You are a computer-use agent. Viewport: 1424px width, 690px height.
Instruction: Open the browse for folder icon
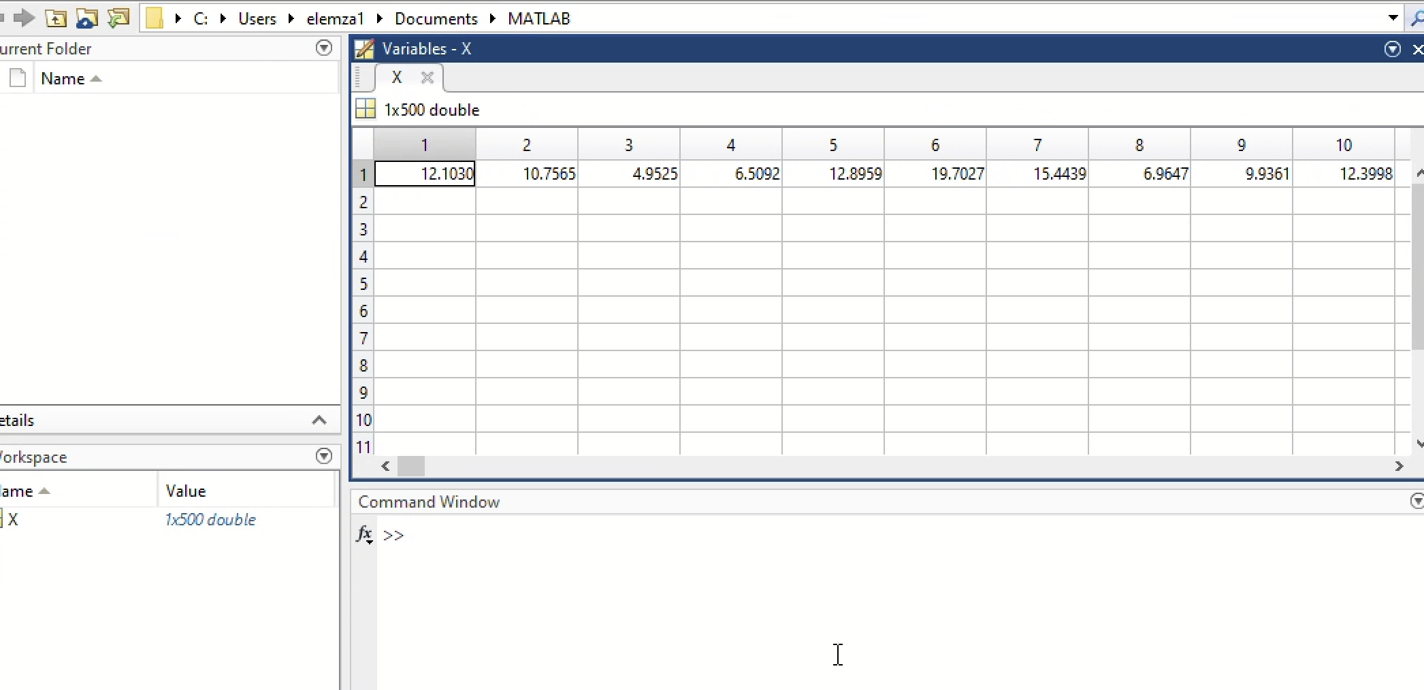(86, 18)
